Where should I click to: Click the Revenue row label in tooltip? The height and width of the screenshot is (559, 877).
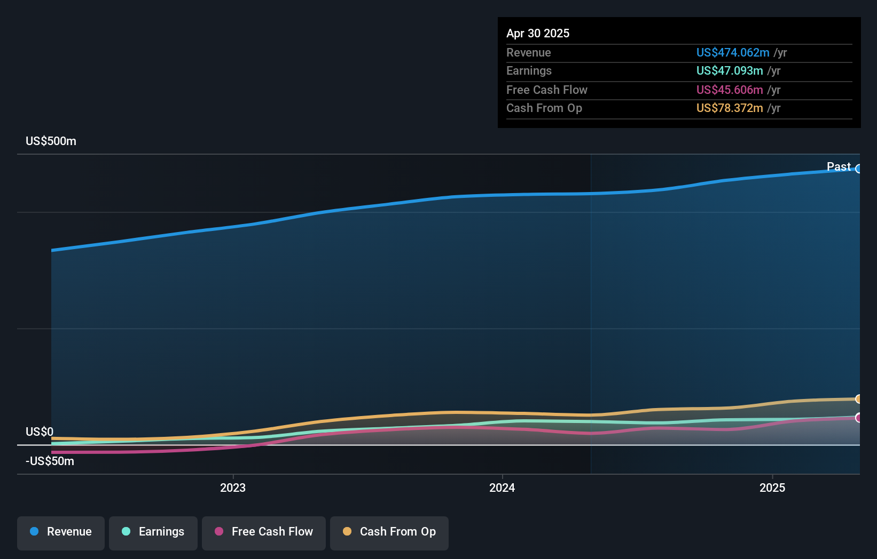[529, 52]
